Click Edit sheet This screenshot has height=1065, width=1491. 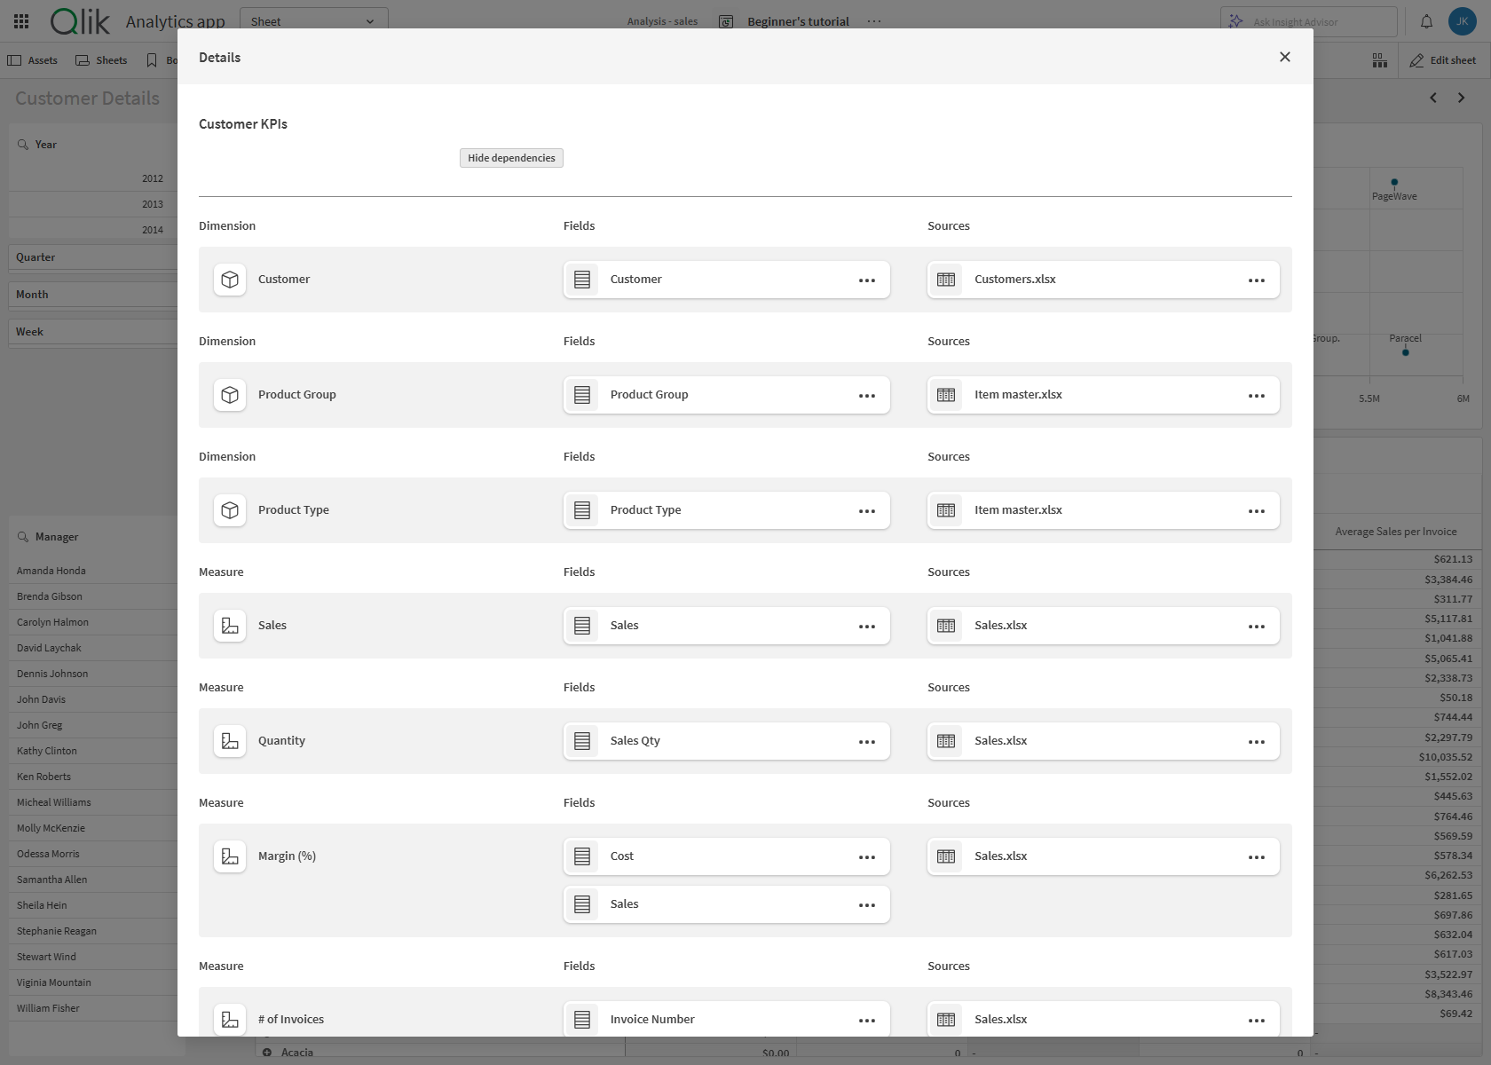pyautogui.click(x=1442, y=59)
